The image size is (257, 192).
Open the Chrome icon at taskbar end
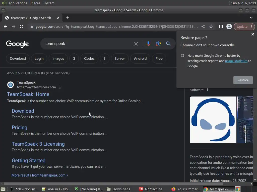pos(238,189)
